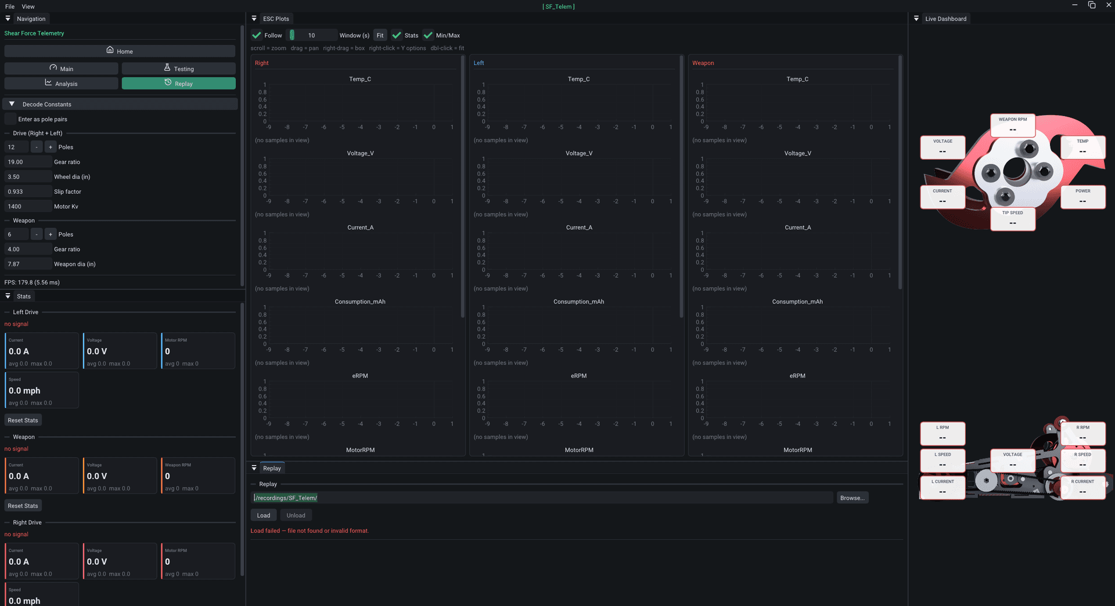This screenshot has width=1115, height=606.
Task: Open the Main gauge view
Action: pyautogui.click(x=61, y=68)
